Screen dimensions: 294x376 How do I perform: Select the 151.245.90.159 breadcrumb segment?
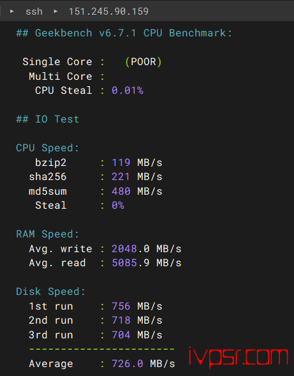point(108,11)
